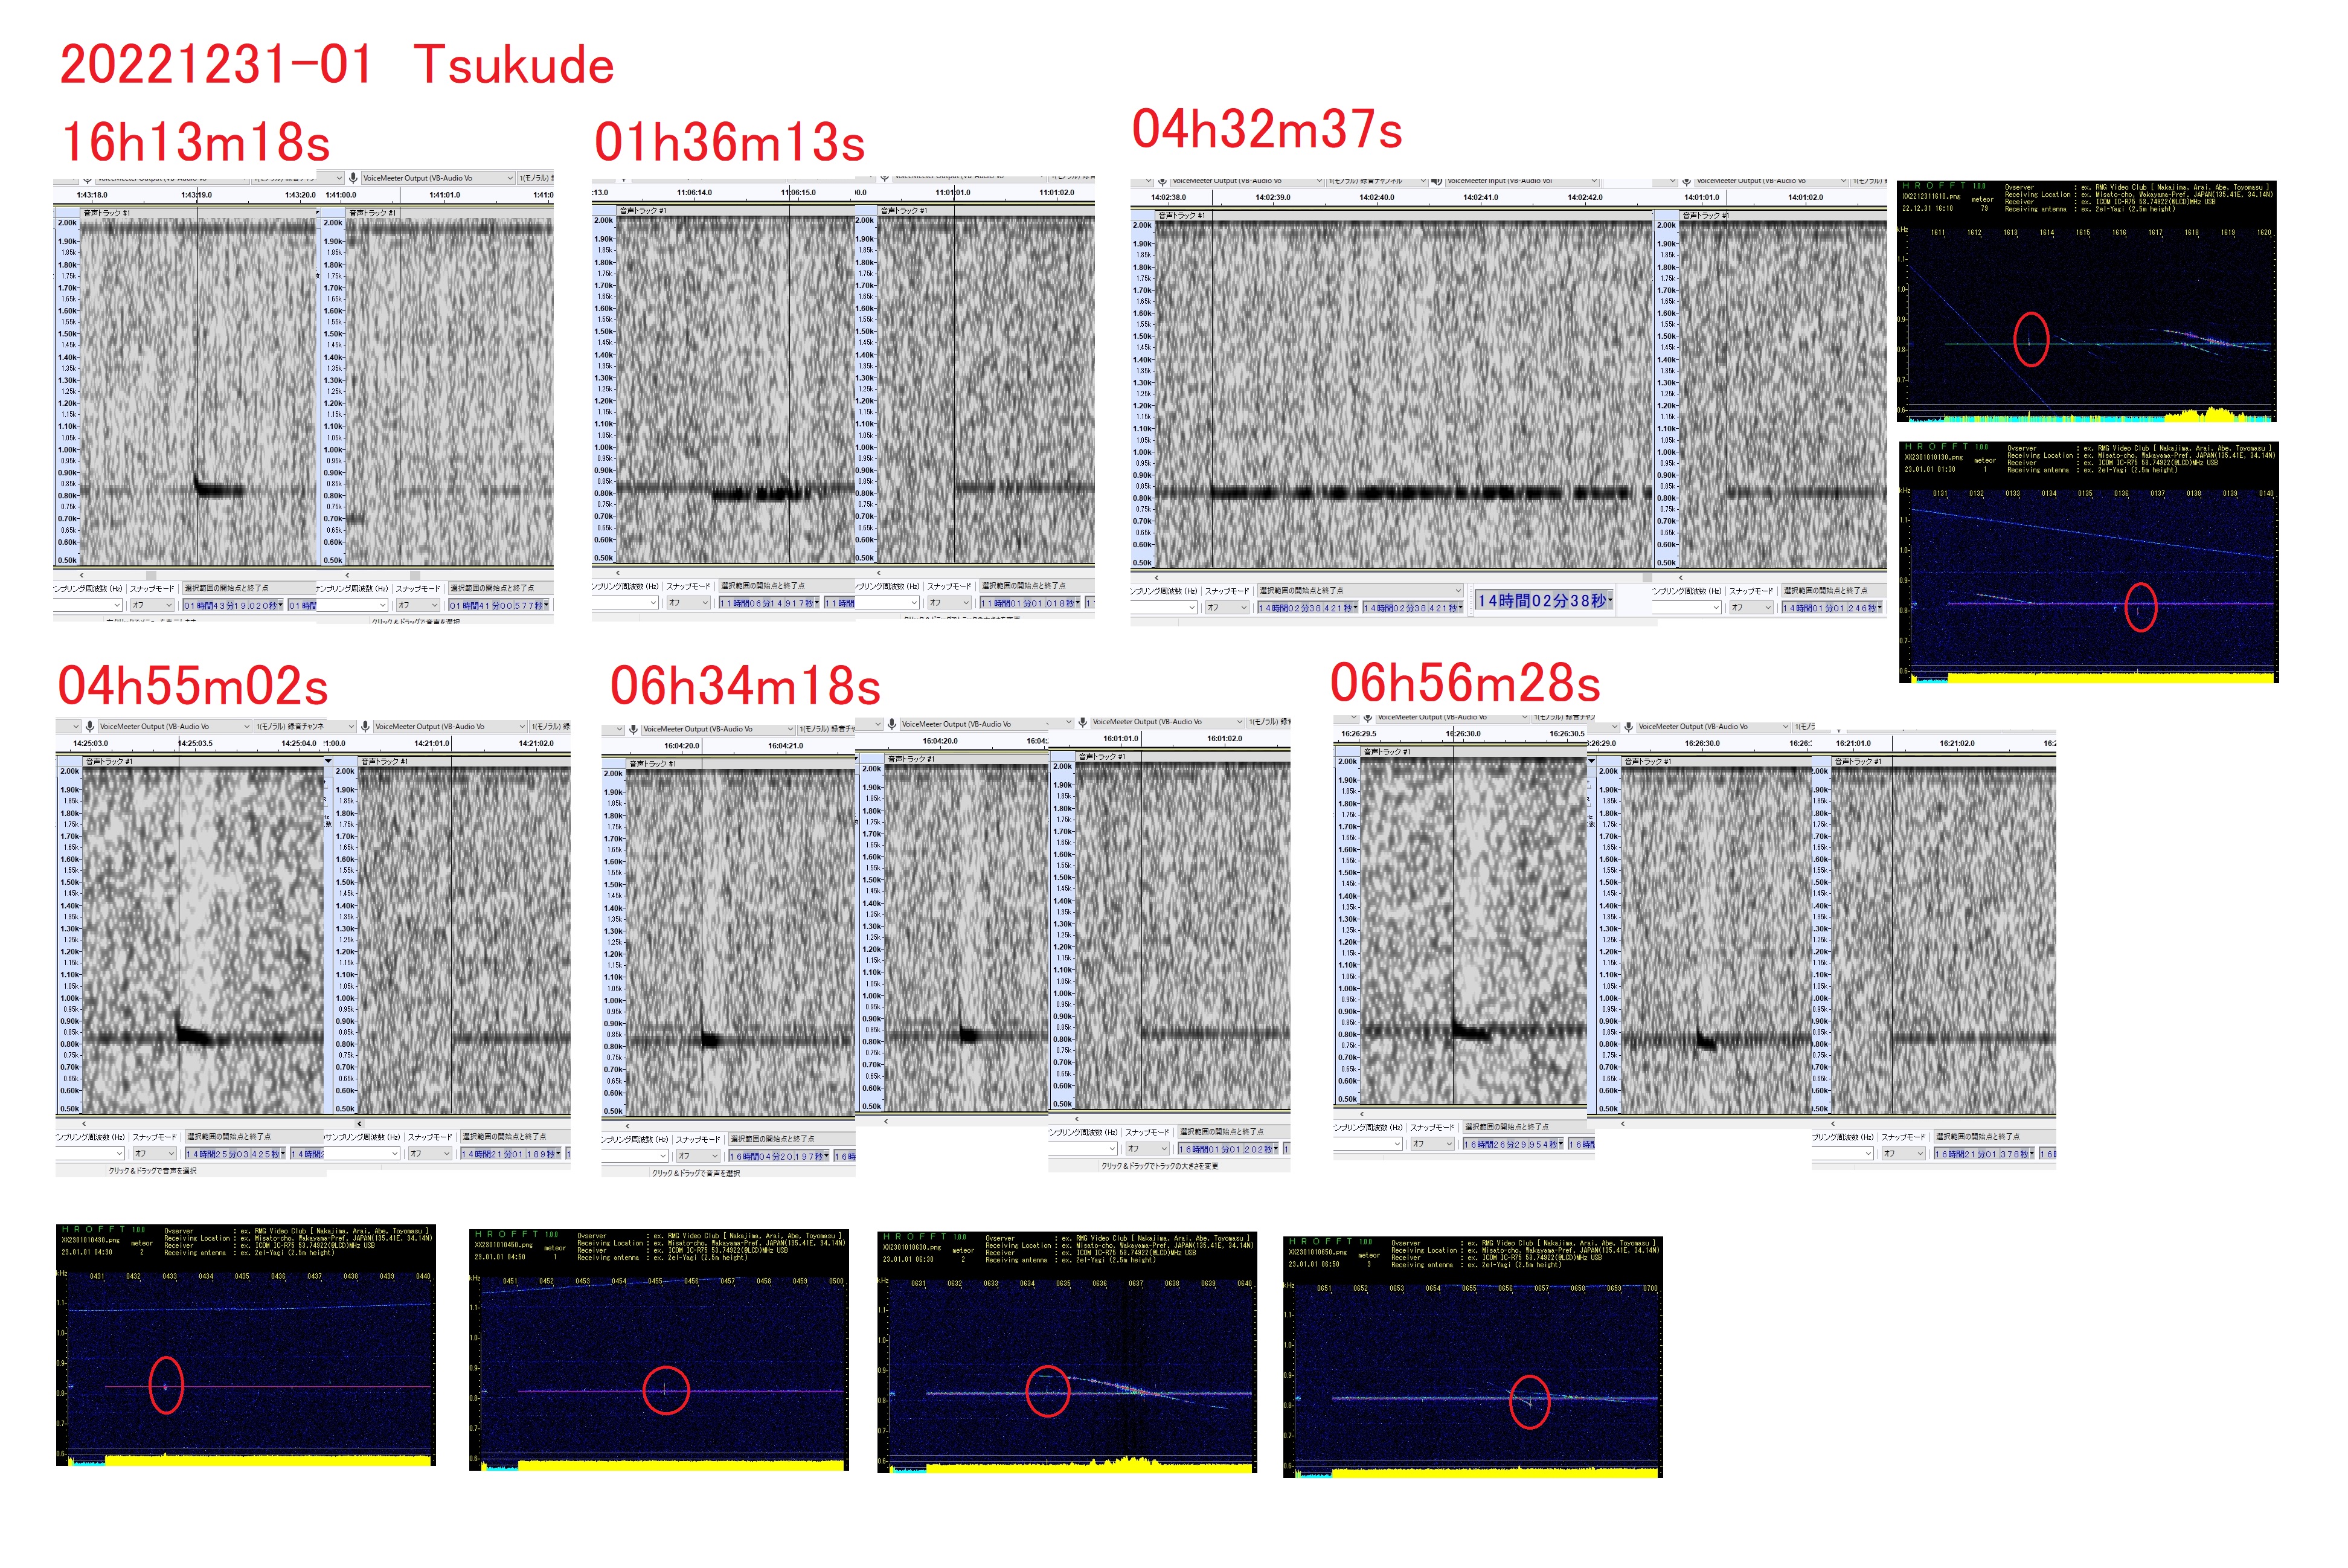The height and width of the screenshot is (1568, 2348).
Task: Click the microphone icon above the 1:41:01.0 ruler
Action: pyautogui.click(x=353, y=178)
